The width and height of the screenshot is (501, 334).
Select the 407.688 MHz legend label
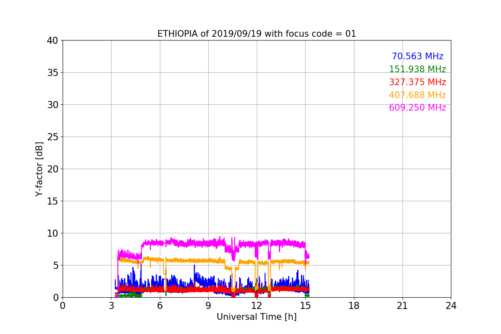417,95
